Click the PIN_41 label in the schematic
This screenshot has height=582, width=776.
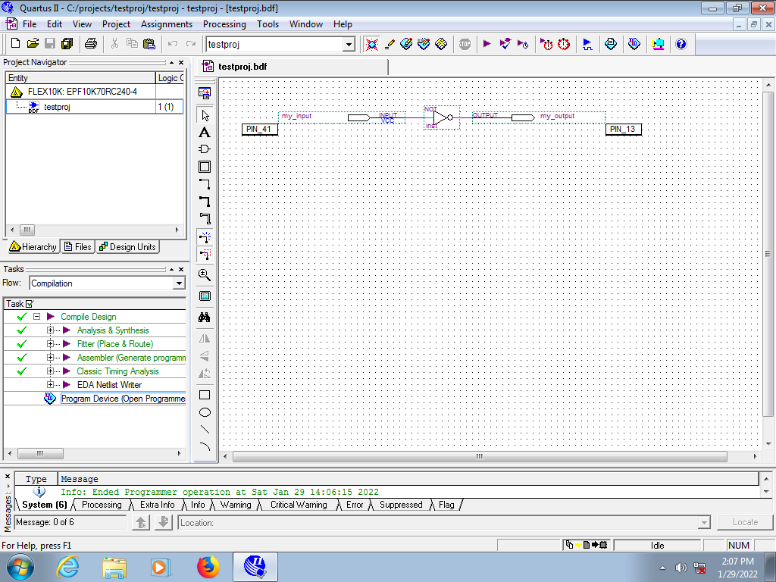tap(259, 130)
